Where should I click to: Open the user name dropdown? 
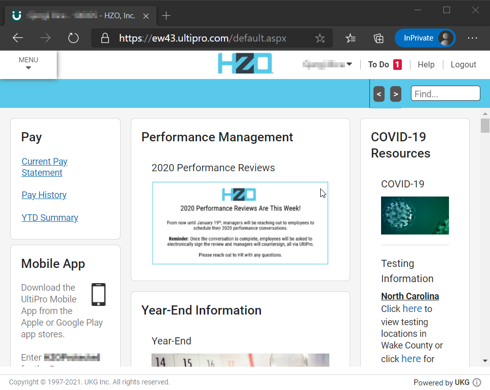pos(327,64)
